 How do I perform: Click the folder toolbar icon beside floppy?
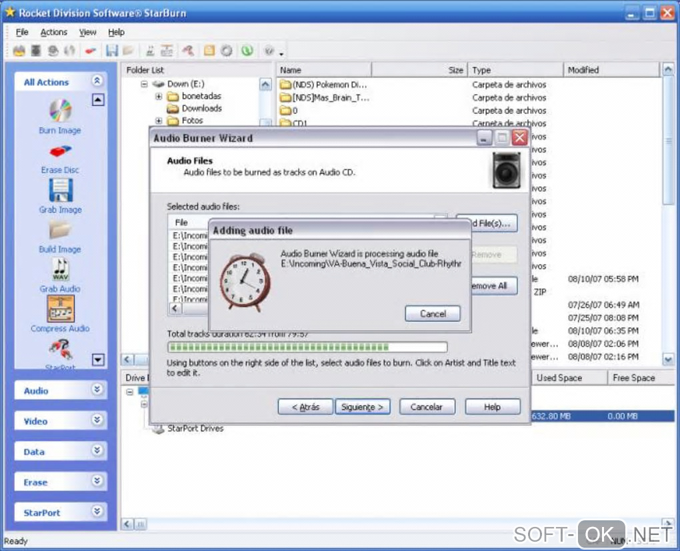point(128,51)
